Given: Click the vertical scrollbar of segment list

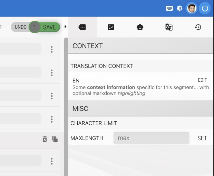Looking at the screenshot, I should (x=66, y=104).
